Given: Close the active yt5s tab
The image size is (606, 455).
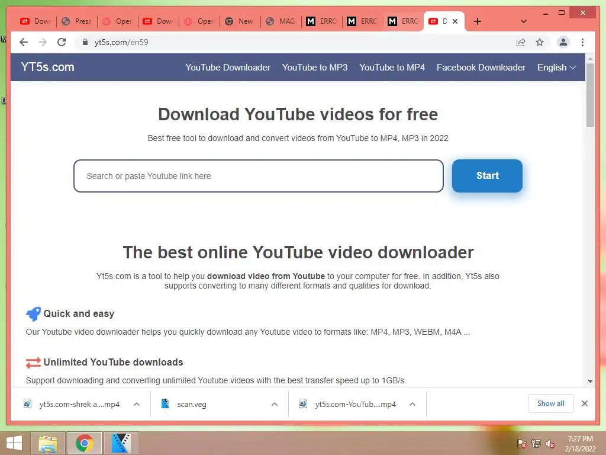Looking at the screenshot, I should [455, 21].
